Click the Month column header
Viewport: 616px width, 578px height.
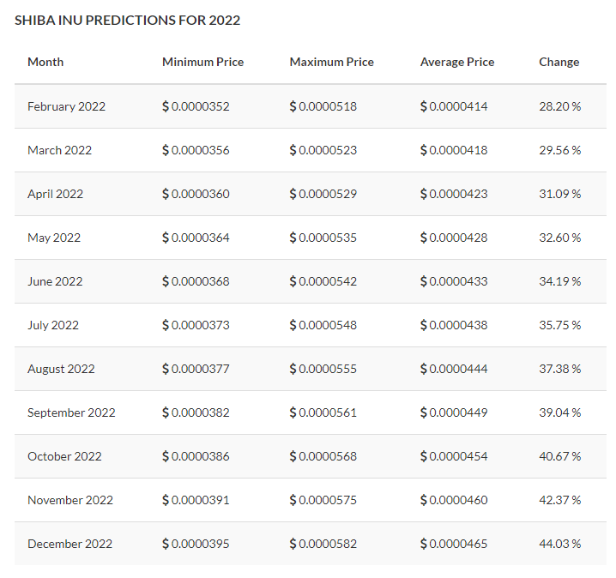[x=45, y=62]
